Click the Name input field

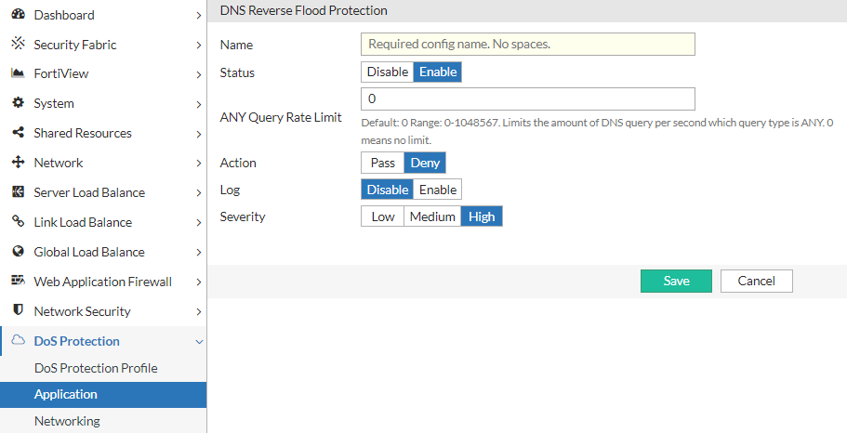(527, 44)
